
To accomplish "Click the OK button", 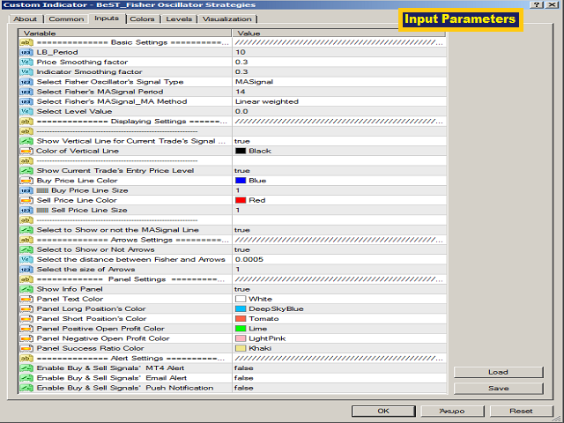I will pos(383,411).
